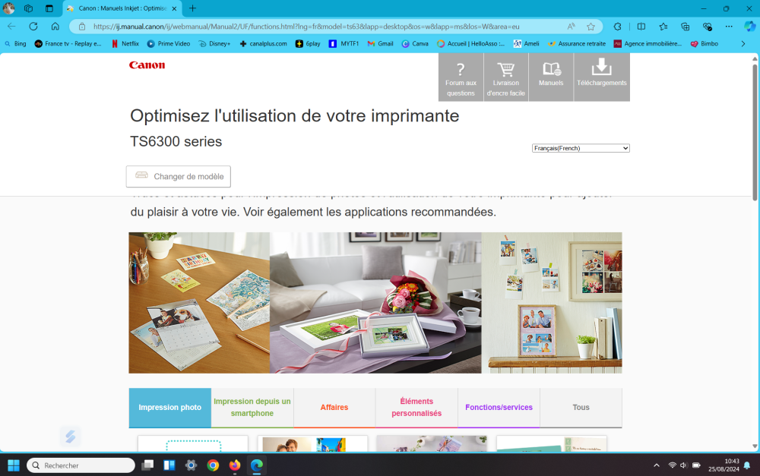The width and height of the screenshot is (760, 476).
Task: Open the Fonctions/services tab
Action: tap(499, 408)
